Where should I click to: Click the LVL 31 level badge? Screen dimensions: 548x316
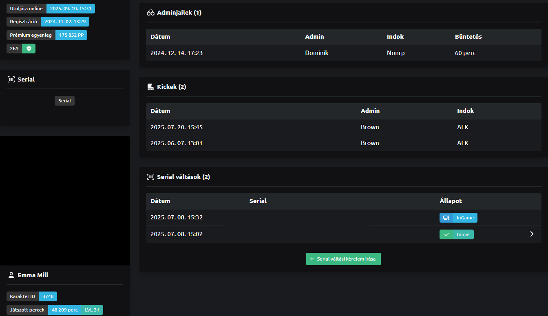[92, 310]
